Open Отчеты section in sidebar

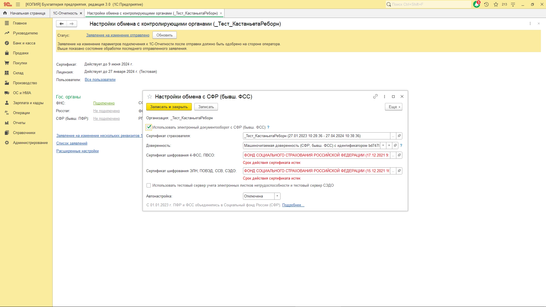pyautogui.click(x=19, y=123)
